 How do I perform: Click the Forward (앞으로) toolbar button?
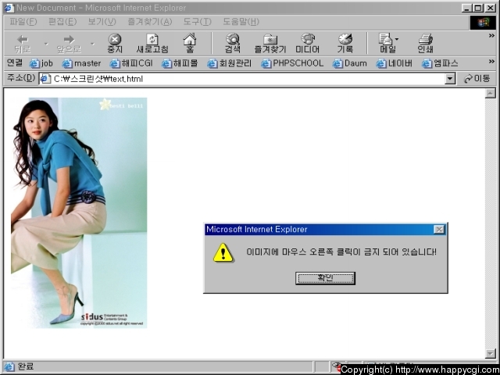69,44
